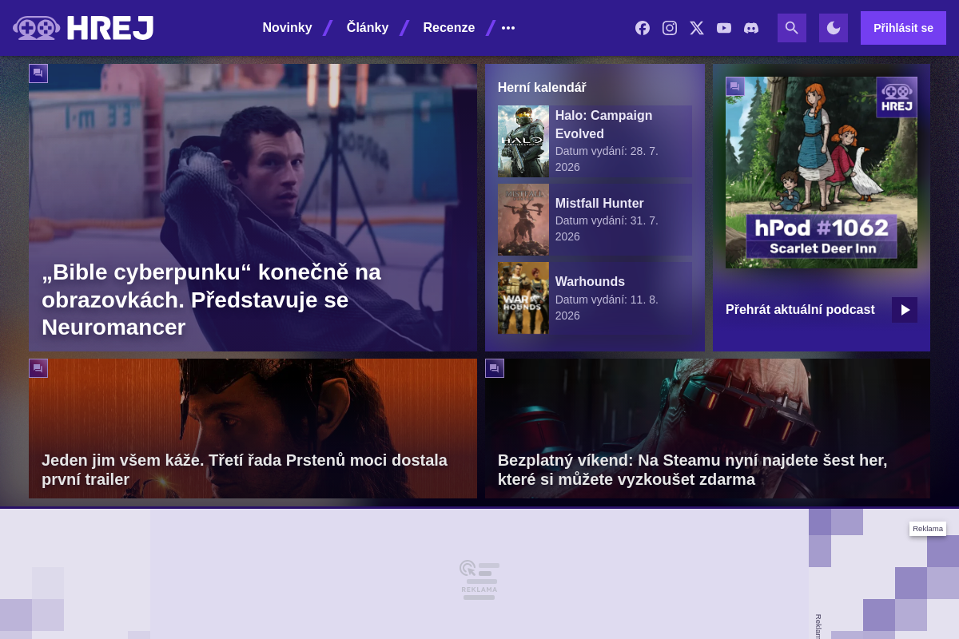959x639 pixels.
Task: Go to the Recenze section
Action: (x=448, y=28)
